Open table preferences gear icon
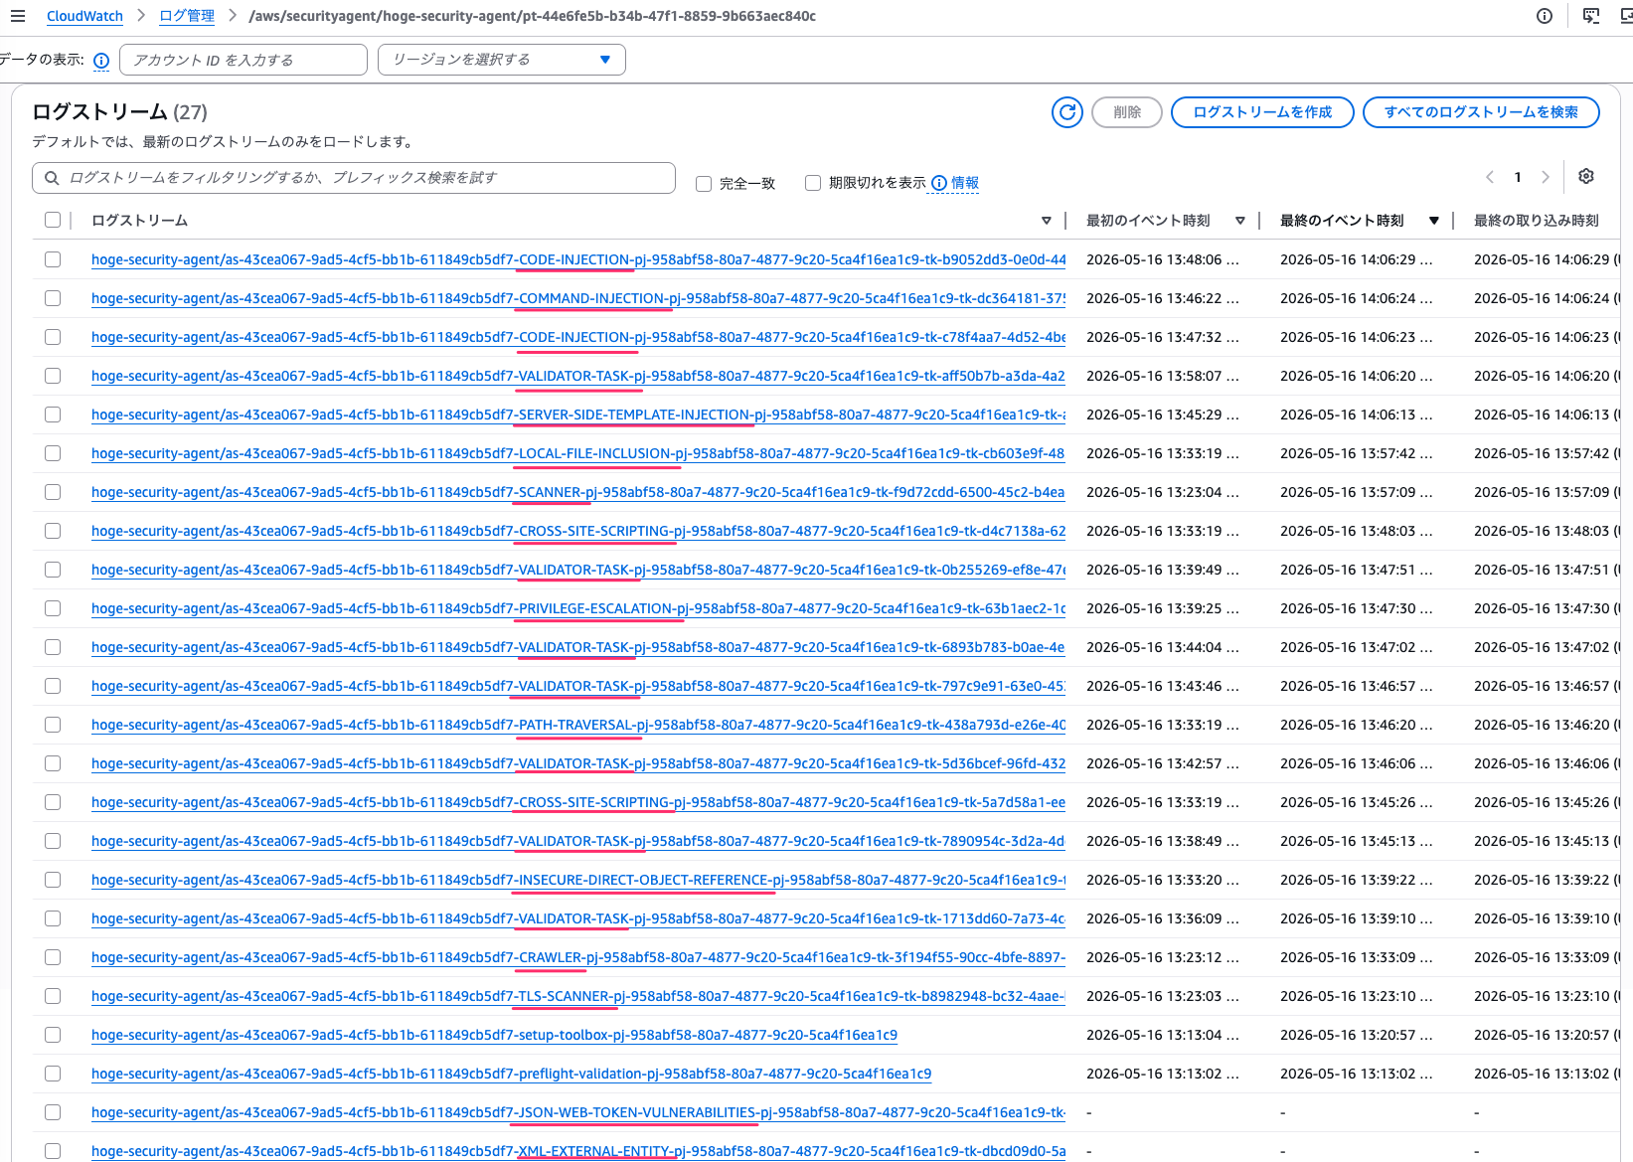This screenshot has height=1162, width=1633. (x=1586, y=176)
